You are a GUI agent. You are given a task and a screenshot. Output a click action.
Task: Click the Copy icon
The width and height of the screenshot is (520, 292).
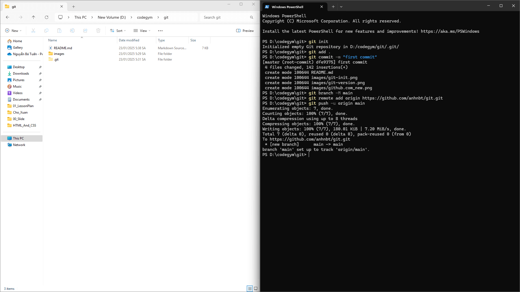46,31
